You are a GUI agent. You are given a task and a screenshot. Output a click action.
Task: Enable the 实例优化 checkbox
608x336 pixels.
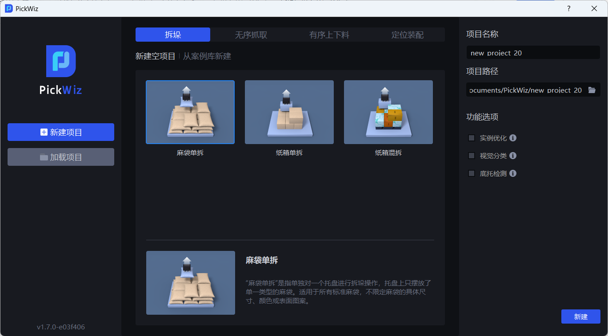[472, 138]
